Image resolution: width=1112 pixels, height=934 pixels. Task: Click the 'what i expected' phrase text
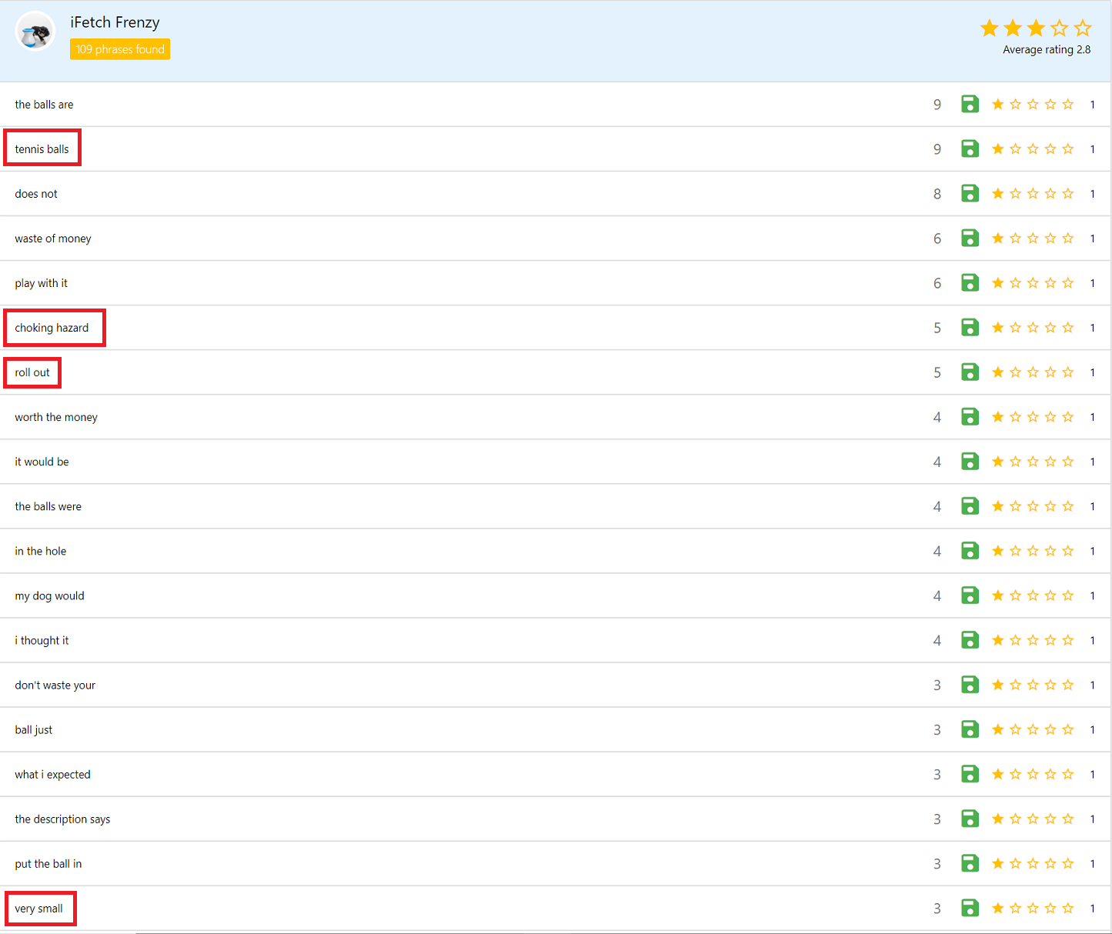point(52,775)
